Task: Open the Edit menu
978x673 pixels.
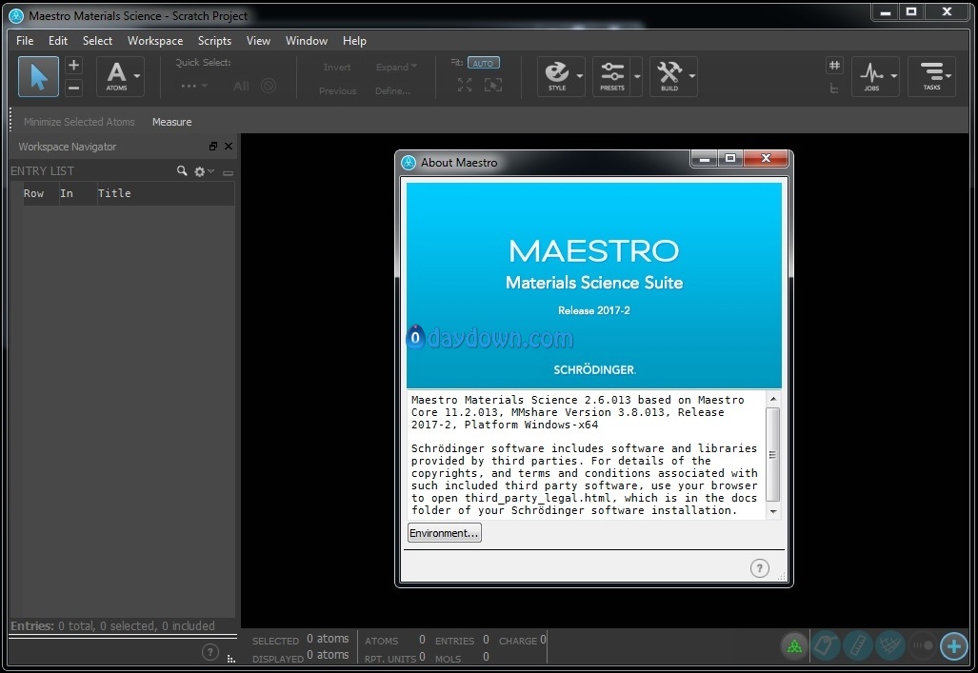Action: [x=58, y=41]
